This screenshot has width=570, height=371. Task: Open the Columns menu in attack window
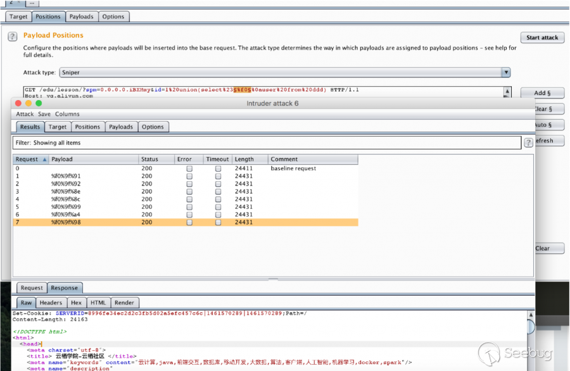(67, 114)
